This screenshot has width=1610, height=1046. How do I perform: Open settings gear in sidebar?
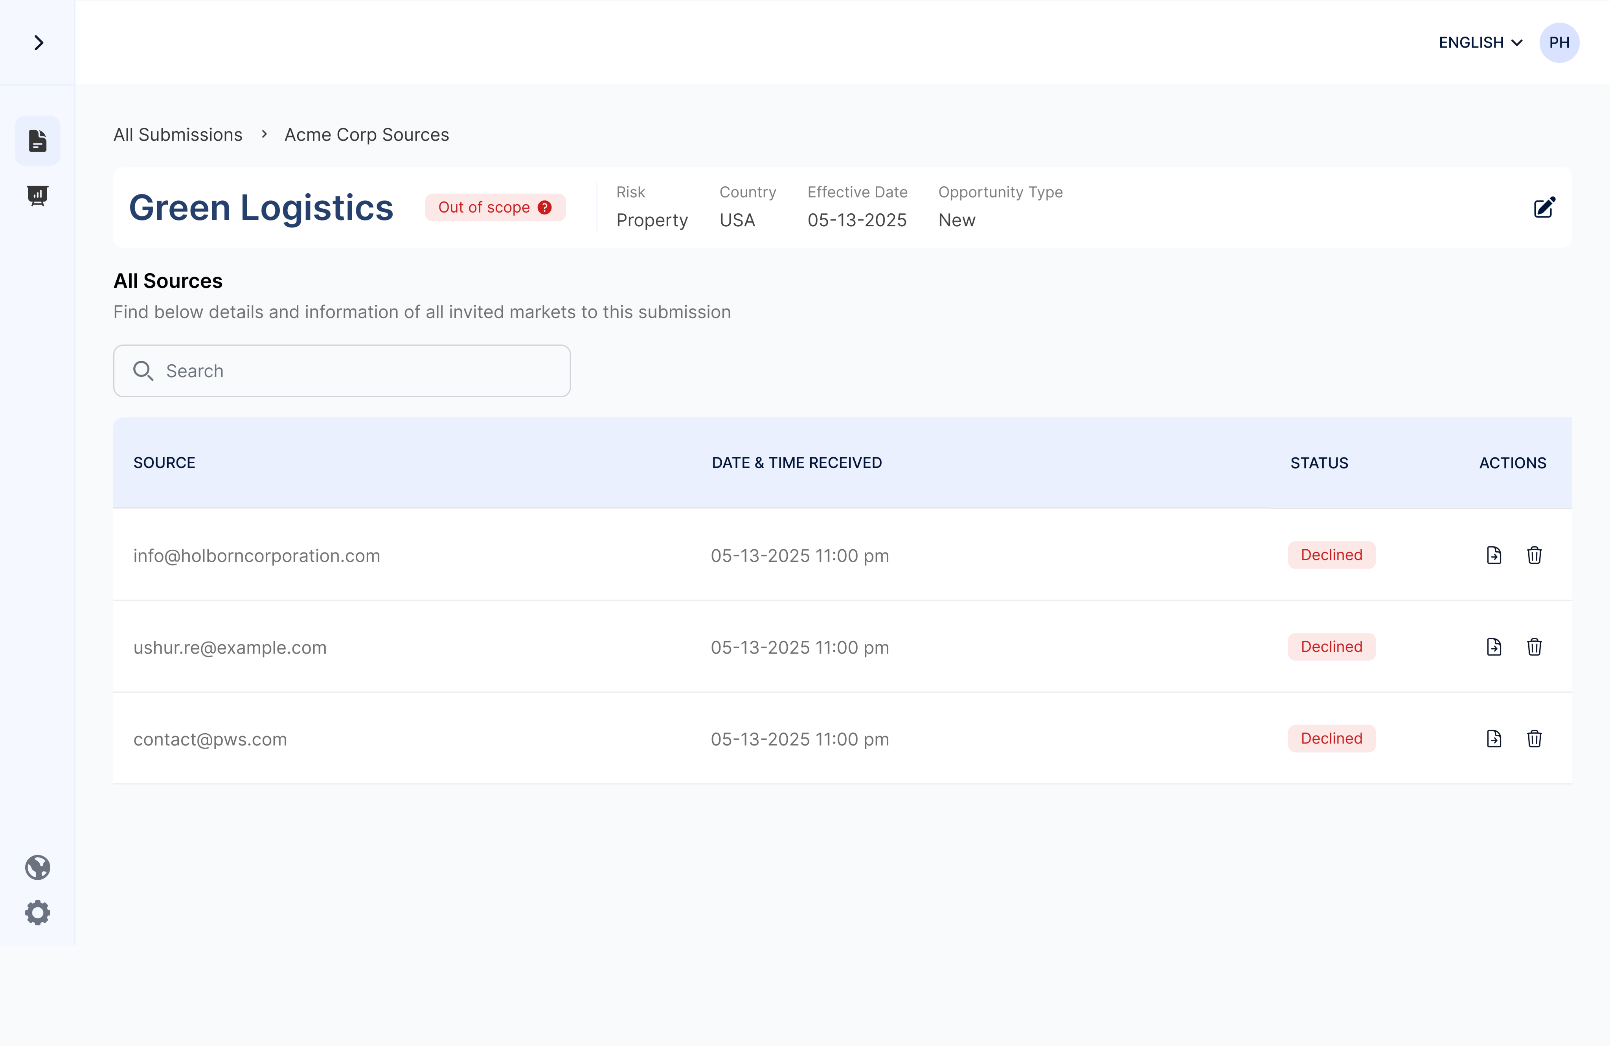(38, 912)
